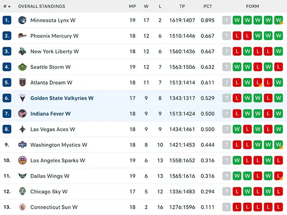Click the '?' form badge in Phoenix Mercury row
This screenshot has width=287, height=215.
point(226,36)
